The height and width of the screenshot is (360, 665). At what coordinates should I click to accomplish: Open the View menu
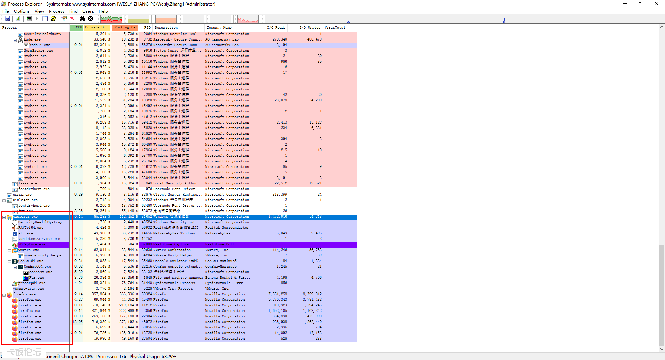click(x=39, y=11)
